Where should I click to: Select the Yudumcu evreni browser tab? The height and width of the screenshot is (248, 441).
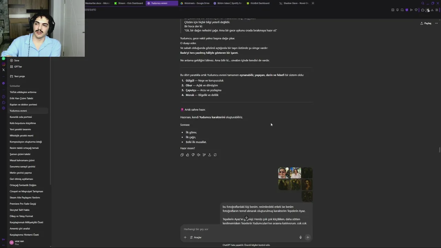162,3
